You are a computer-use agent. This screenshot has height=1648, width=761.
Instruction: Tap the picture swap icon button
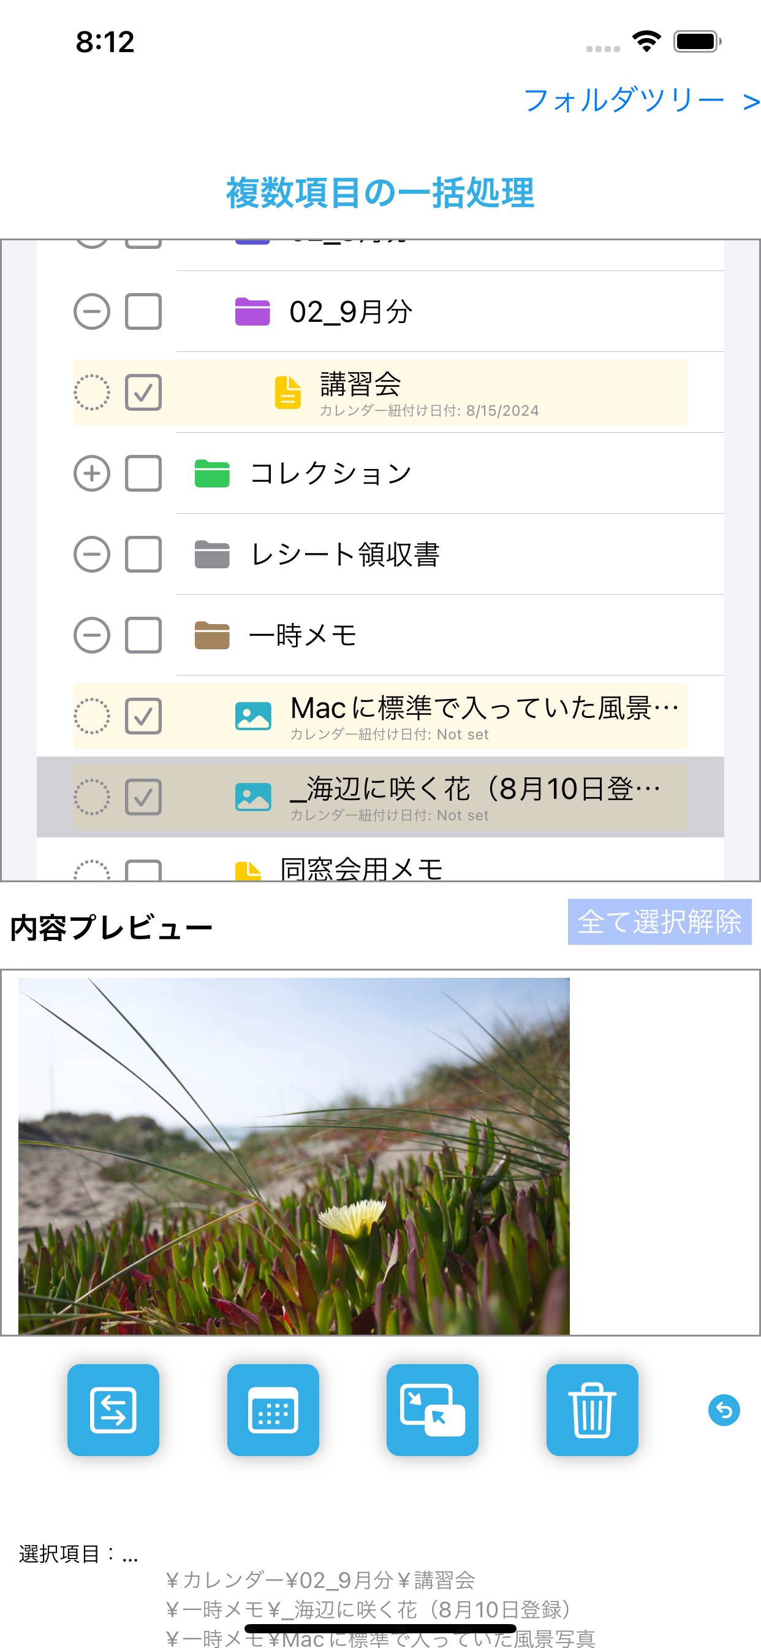coord(433,1410)
